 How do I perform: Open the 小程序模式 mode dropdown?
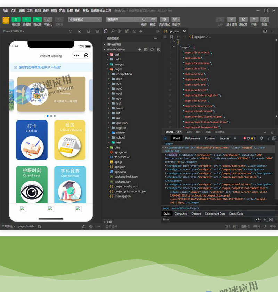85,19
